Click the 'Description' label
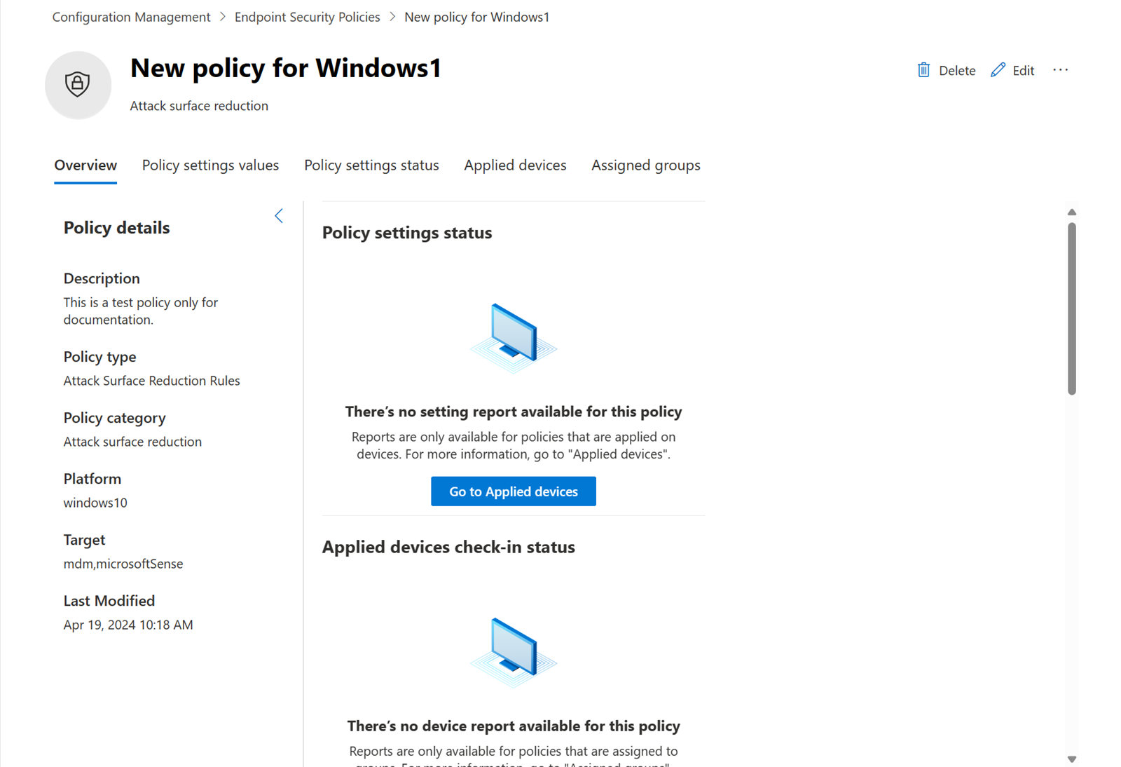Image resolution: width=1121 pixels, height=767 pixels. pos(102,278)
